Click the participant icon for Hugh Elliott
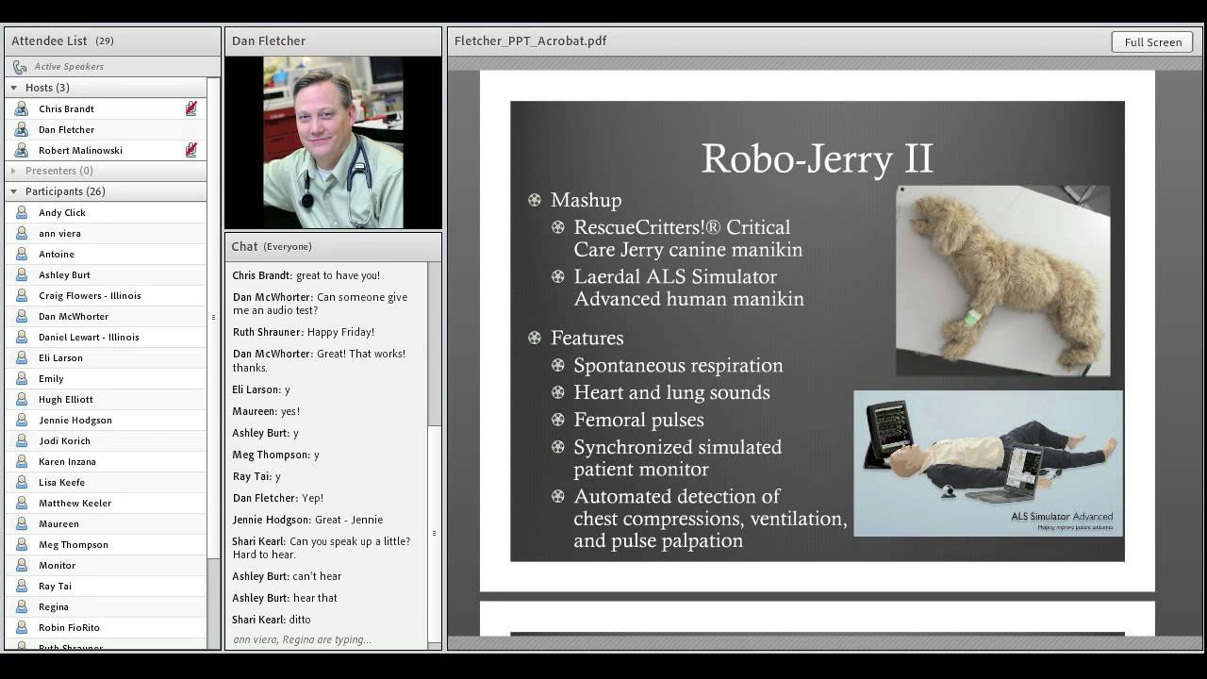Screen dimensions: 1207x679 pyautogui.click(x=21, y=399)
